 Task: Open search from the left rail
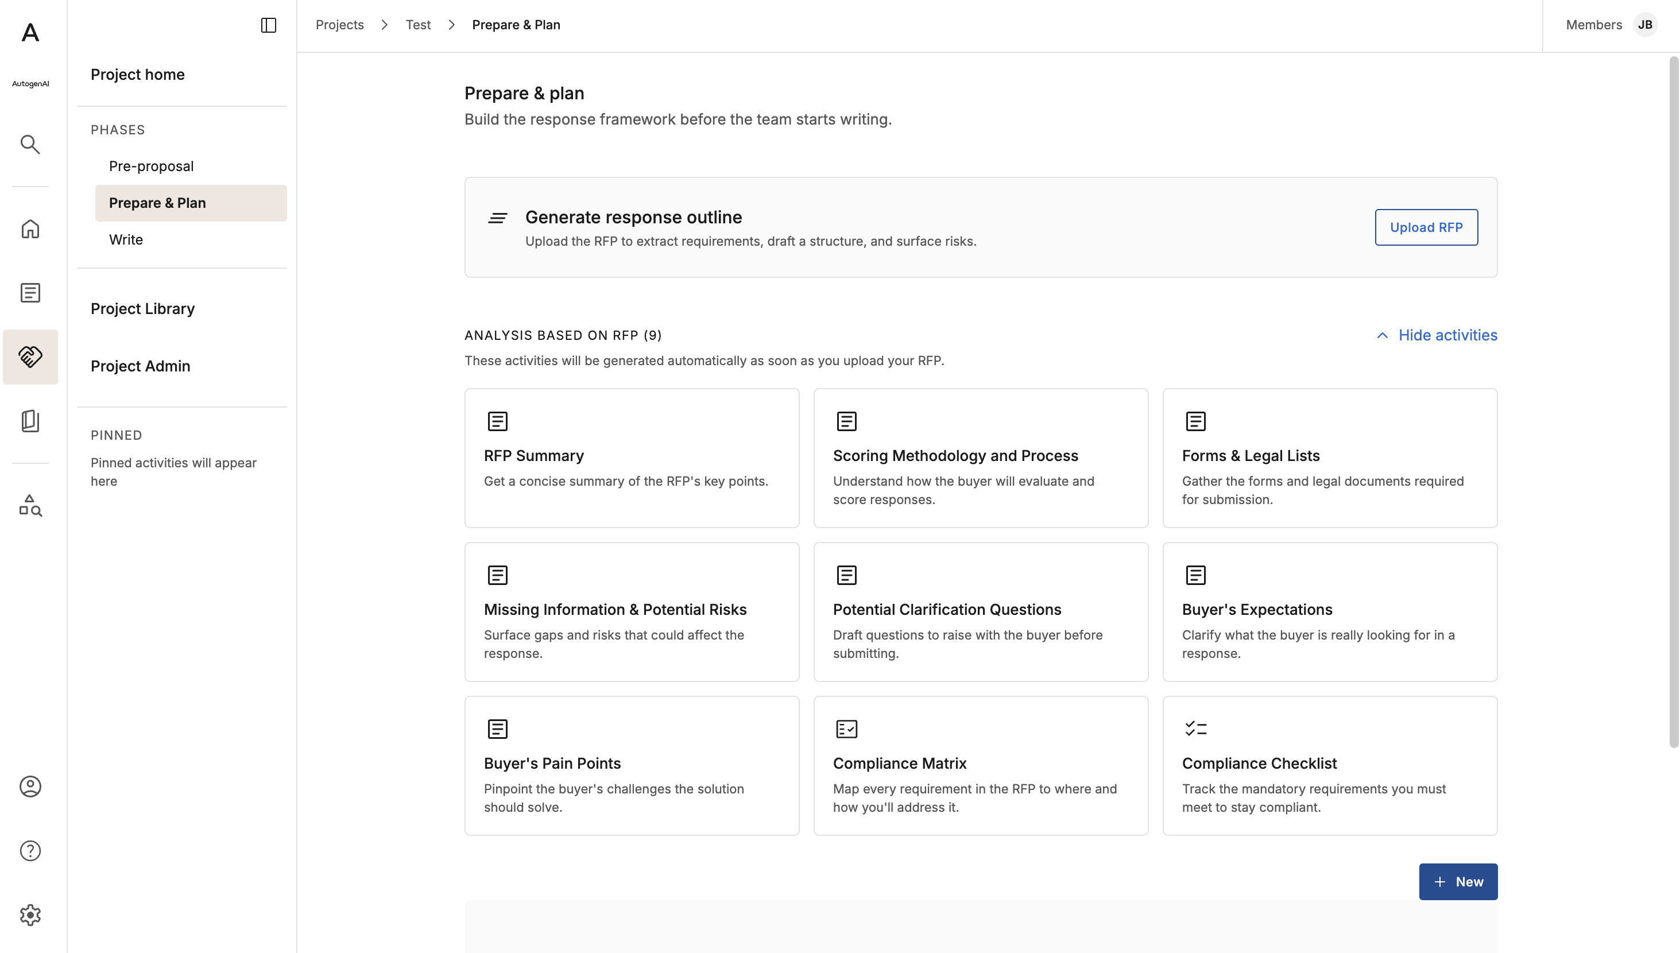click(x=30, y=144)
